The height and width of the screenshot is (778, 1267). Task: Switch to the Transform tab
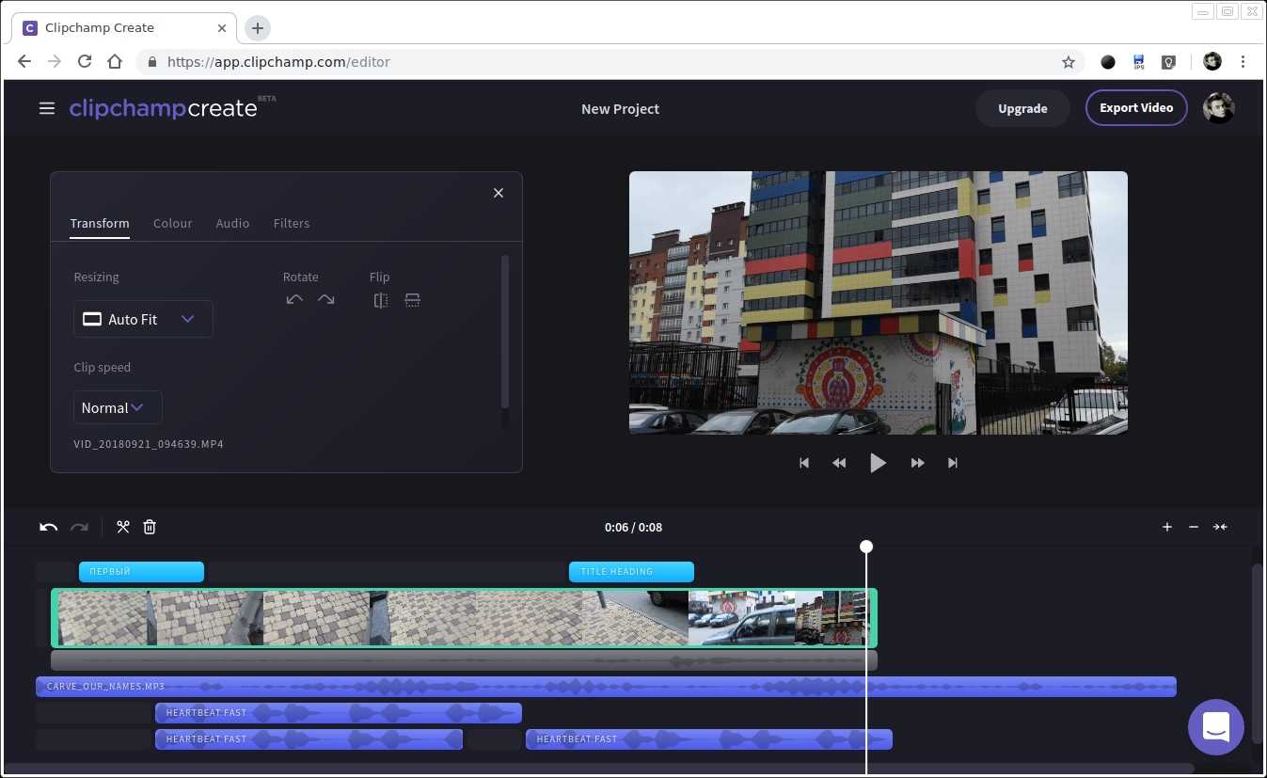[100, 223]
